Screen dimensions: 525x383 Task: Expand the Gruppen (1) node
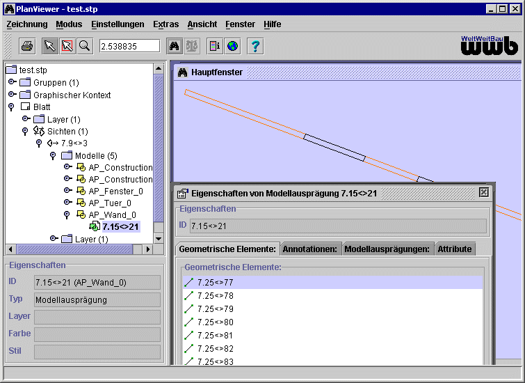(x=13, y=82)
